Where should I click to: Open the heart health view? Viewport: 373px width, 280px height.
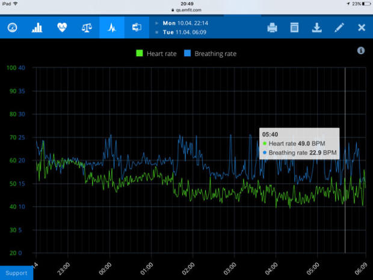[62, 28]
